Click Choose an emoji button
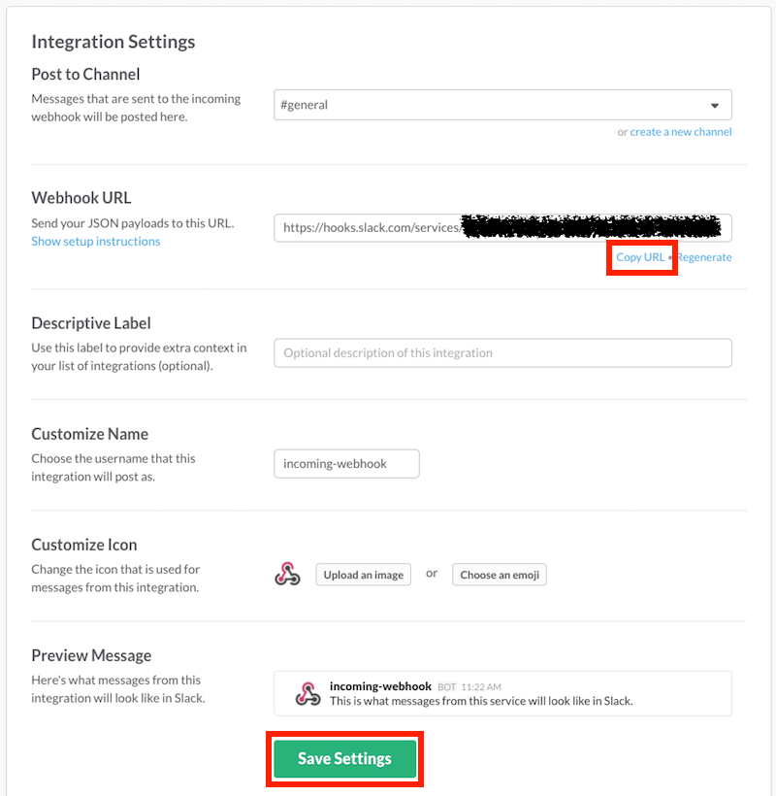 pos(500,575)
